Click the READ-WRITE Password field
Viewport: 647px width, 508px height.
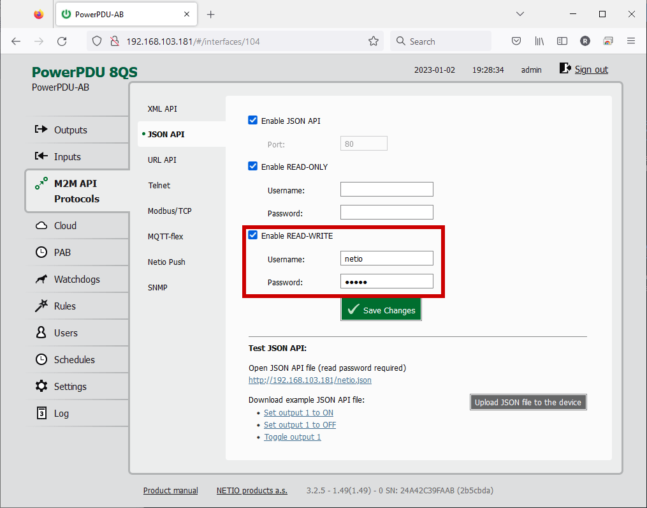387,281
